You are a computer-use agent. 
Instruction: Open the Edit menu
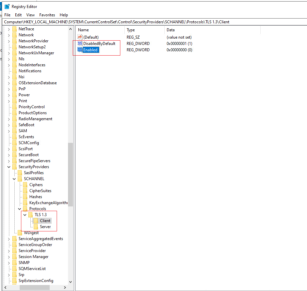pyautogui.click(x=18, y=15)
